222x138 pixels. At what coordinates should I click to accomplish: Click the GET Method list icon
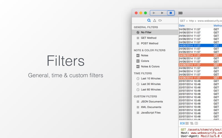[x=138, y=38]
